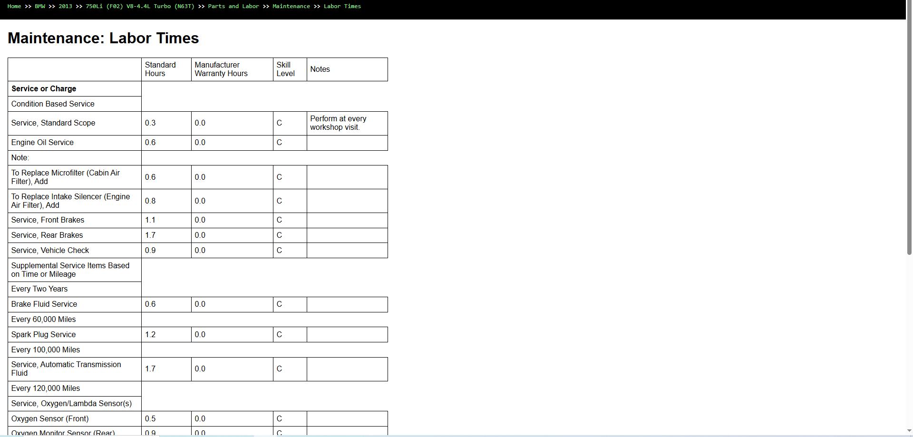
Task: Select the Manufacturer Warranty Hours header
Action: pyautogui.click(x=232, y=69)
